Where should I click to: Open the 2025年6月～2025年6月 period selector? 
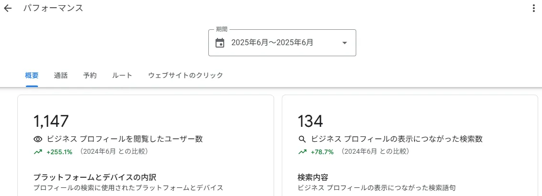[x=272, y=43]
